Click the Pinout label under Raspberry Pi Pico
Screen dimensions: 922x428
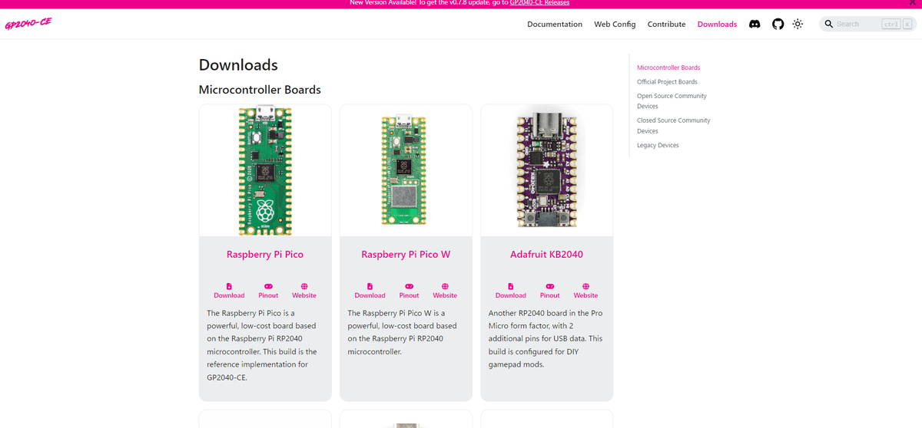[x=268, y=295]
